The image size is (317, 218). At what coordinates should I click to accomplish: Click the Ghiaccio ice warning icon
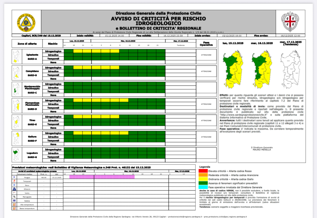(x=14, y=189)
